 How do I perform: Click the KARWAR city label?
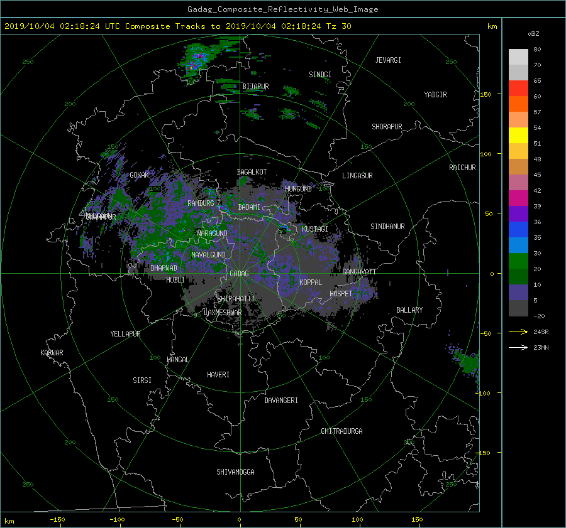click(x=52, y=353)
